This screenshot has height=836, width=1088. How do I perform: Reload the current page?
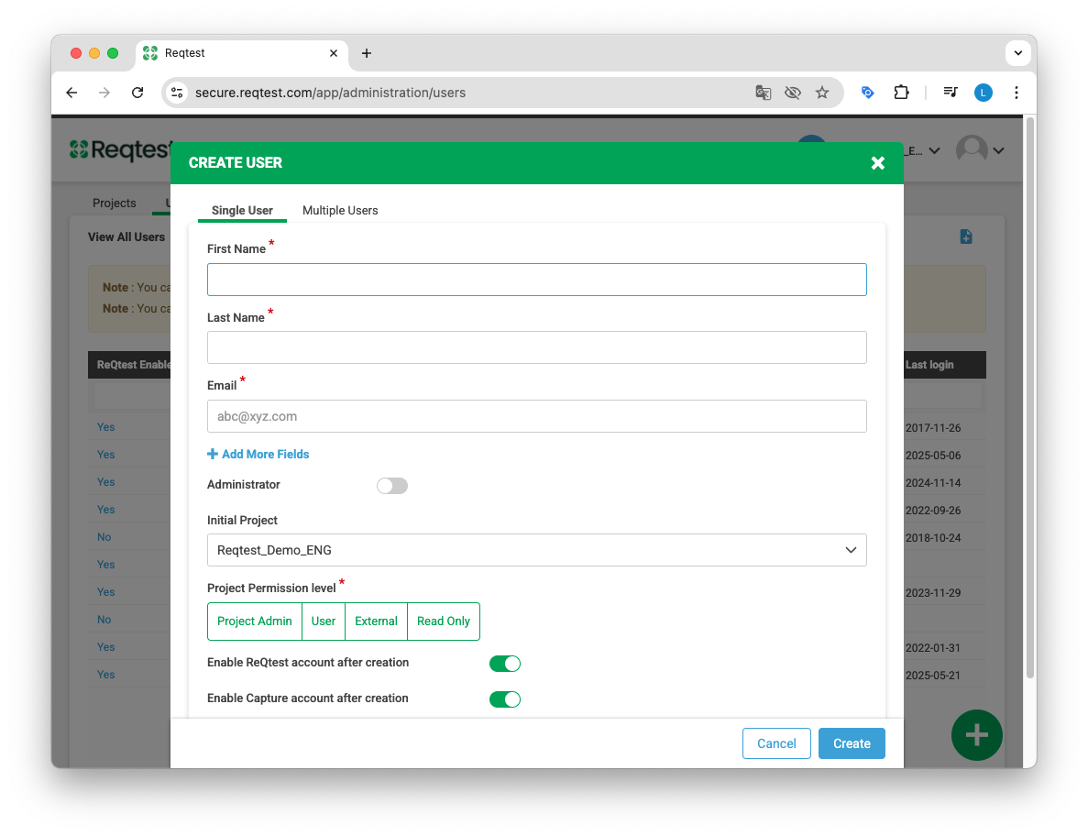pyautogui.click(x=137, y=93)
